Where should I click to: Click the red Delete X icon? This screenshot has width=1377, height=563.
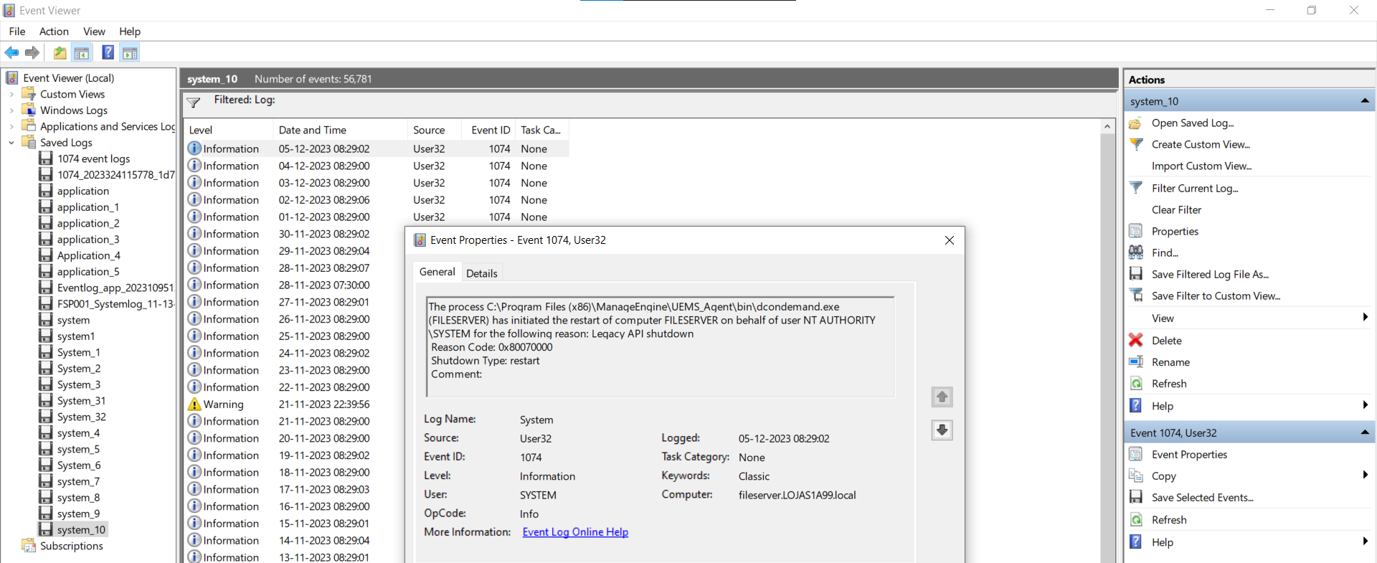1136,340
